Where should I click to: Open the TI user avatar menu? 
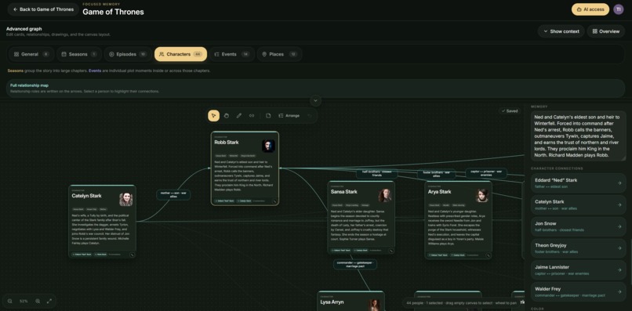(x=619, y=9)
